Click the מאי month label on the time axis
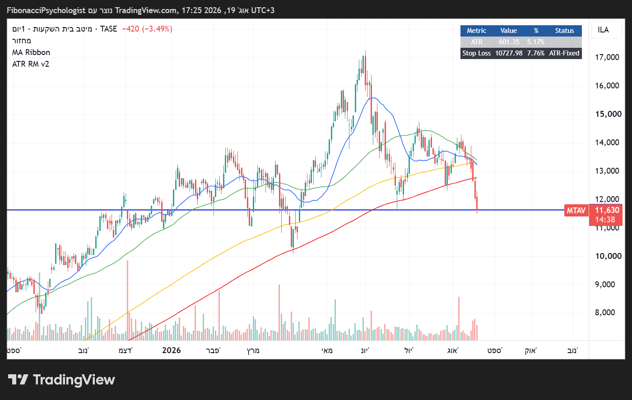 click(x=327, y=350)
